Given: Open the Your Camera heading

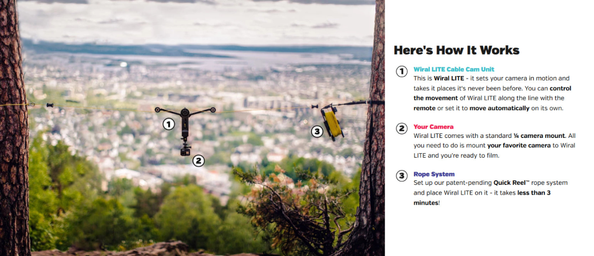Looking at the screenshot, I should coord(433,127).
